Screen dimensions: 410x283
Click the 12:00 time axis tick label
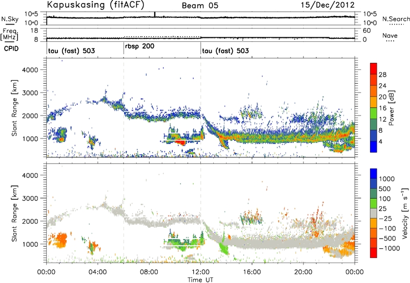[200, 272]
